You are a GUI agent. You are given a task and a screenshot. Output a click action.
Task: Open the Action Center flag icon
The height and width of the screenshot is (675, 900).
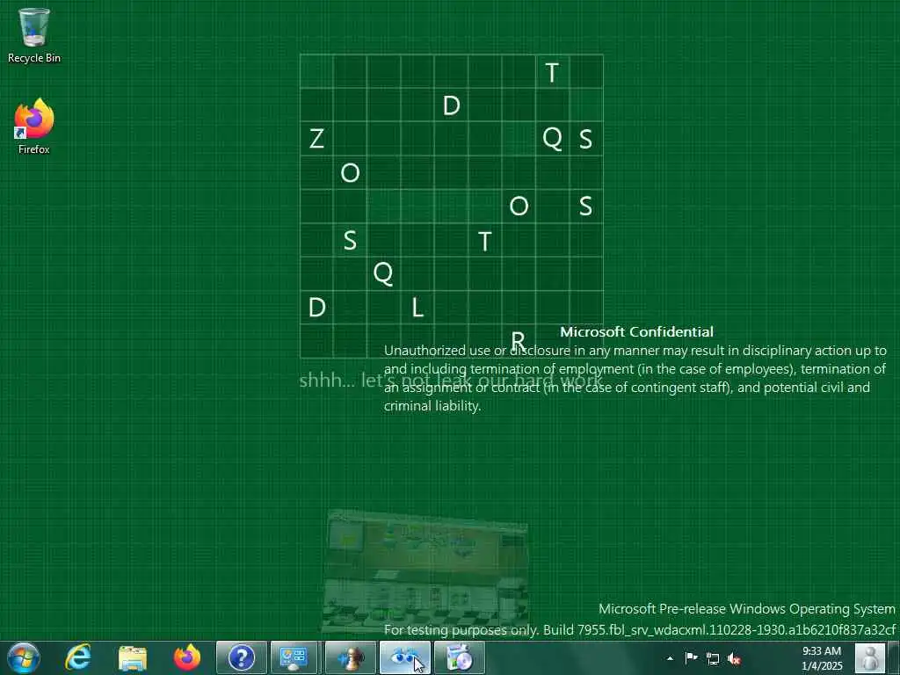[692, 657]
